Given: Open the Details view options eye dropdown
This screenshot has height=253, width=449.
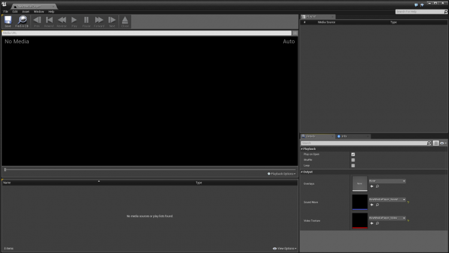Looking at the screenshot, I should pos(443,143).
